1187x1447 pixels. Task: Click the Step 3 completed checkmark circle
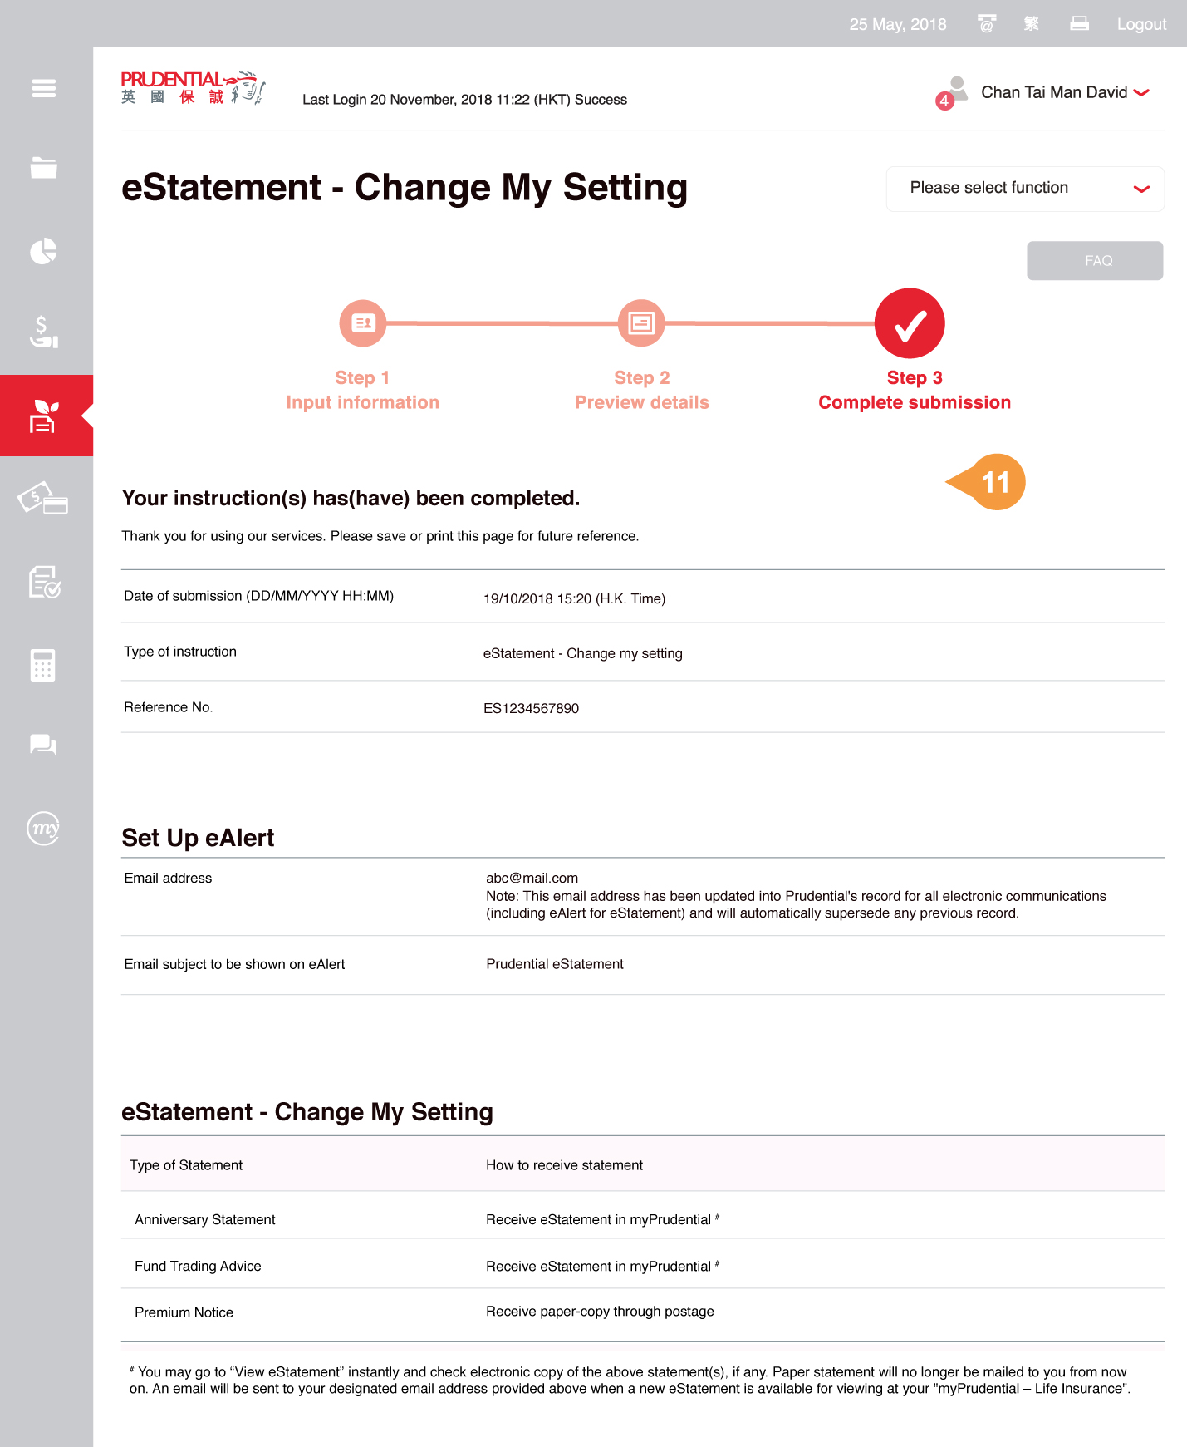[x=910, y=323]
